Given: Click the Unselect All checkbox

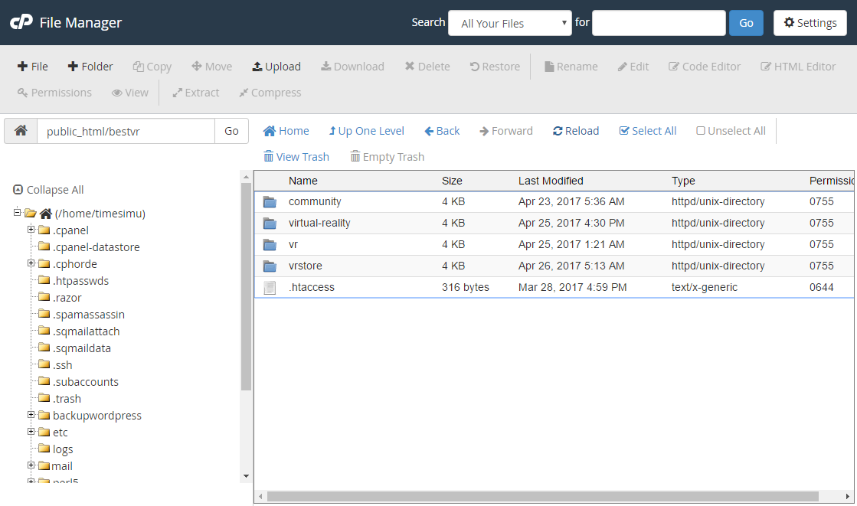Looking at the screenshot, I should pyautogui.click(x=731, y=131).
